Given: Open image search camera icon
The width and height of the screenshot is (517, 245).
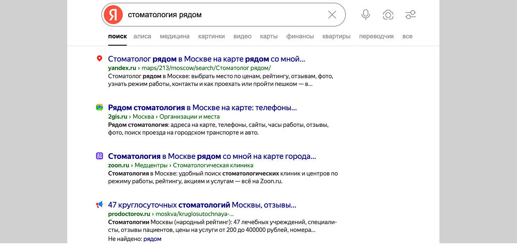Looking at the screenshot, I should 388,15.
